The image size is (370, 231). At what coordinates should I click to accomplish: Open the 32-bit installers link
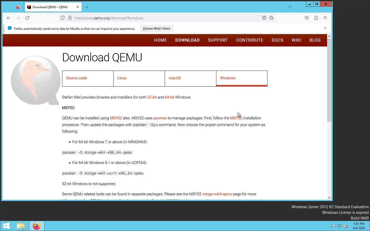coord(152,97)
